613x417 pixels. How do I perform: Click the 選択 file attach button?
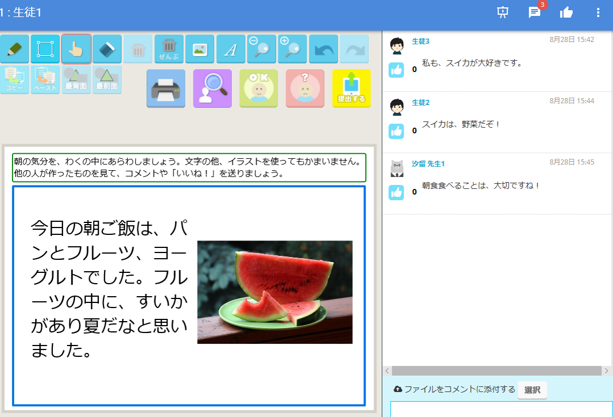pyautogui.click(x=532, y=390)
